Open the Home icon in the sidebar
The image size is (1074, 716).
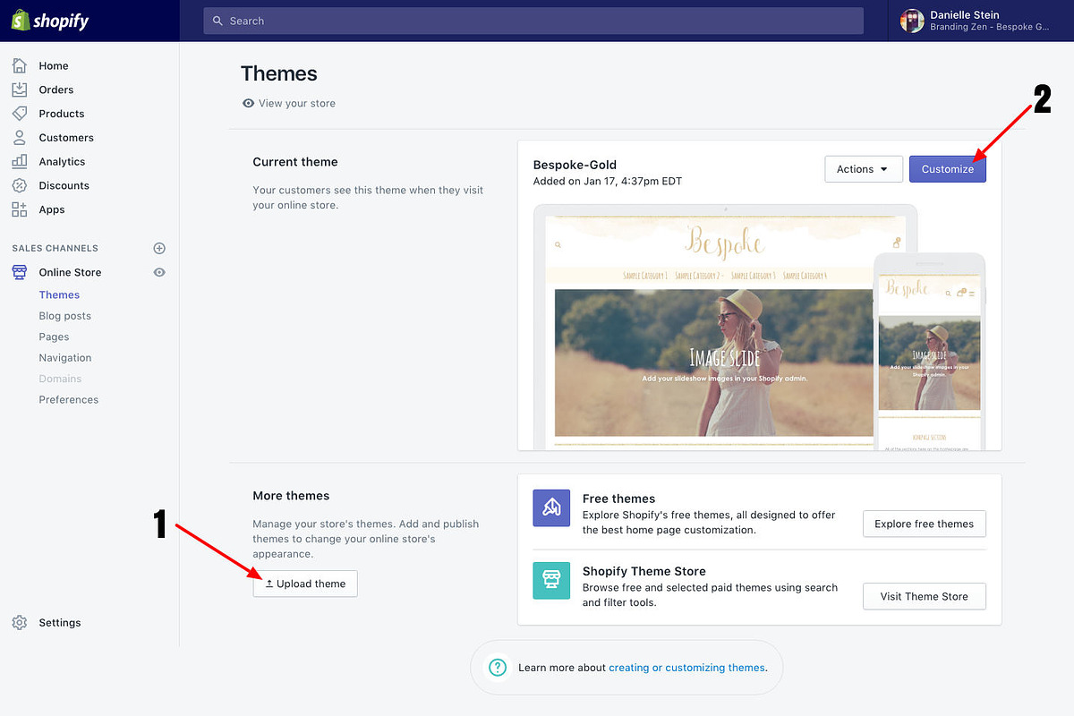tap(20, 64)
